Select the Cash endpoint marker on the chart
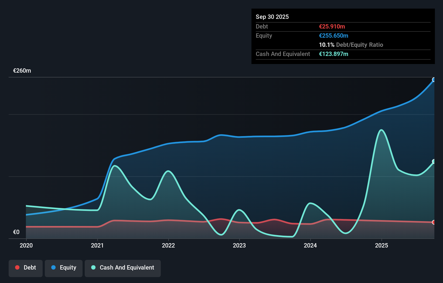 click(434, 161)
